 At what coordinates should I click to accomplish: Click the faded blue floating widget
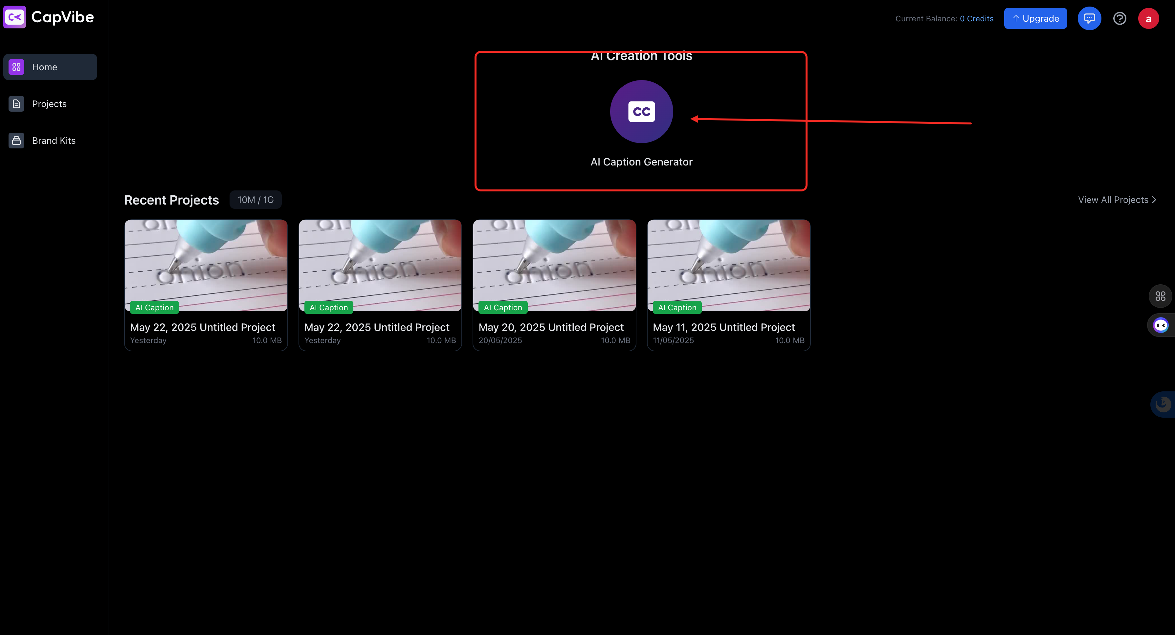[x=1163, y=404]
